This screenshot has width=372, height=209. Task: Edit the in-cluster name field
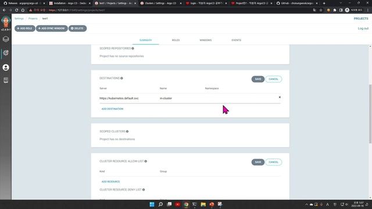[181, 98]
